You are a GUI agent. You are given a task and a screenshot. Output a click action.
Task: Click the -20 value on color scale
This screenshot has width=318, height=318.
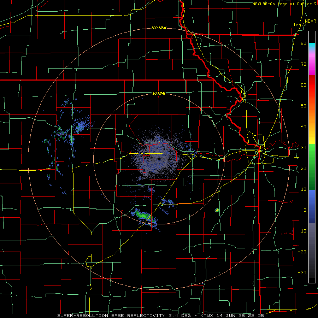(302, 252)
